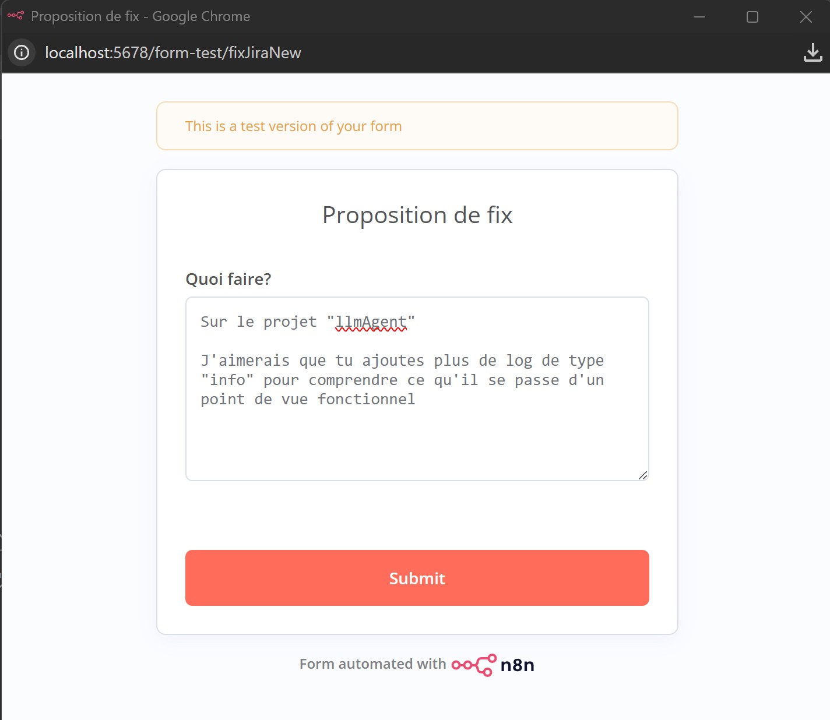Click the "Proposition de fix" form heading
830x720 pixels.
pyautogui.click(x=417, y=215)
